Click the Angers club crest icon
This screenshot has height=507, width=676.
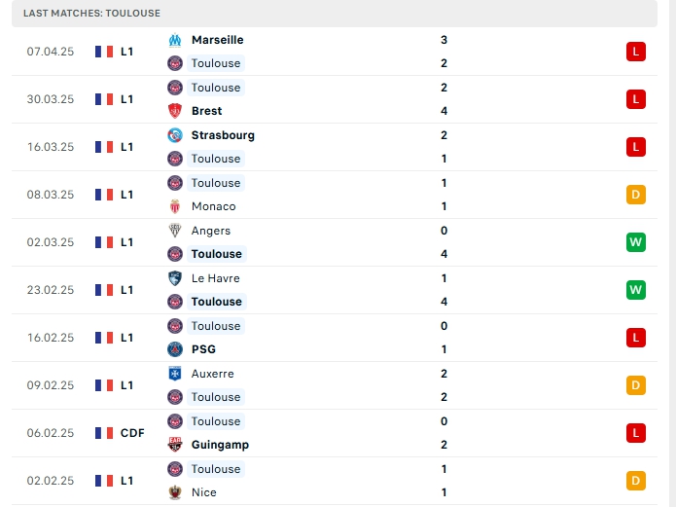pyautogui.click(x=175, y=231)
